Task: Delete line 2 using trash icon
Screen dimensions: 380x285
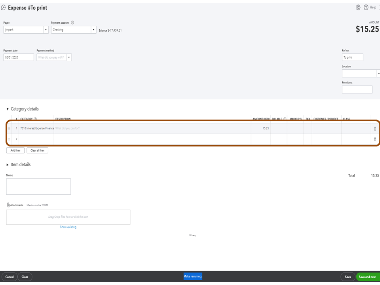Action: 375,139
